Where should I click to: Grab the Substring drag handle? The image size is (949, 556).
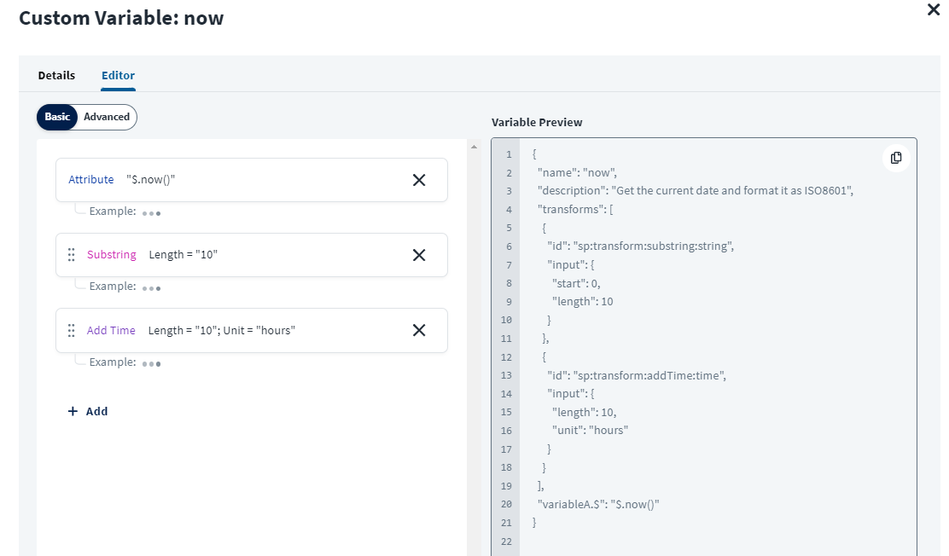(x=72, y=255)
